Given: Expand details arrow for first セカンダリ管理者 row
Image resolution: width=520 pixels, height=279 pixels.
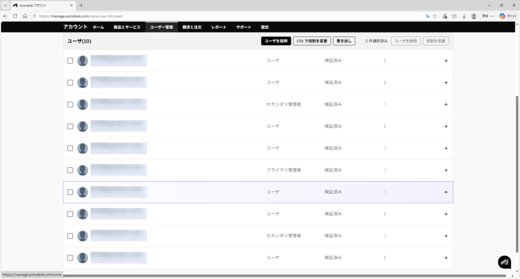Looking at the screenshot, I should pos(445,104).
